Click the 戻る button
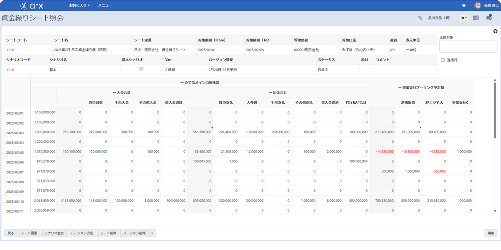The height and width of the screenshot is (250, 501). [x=11, y=233]
